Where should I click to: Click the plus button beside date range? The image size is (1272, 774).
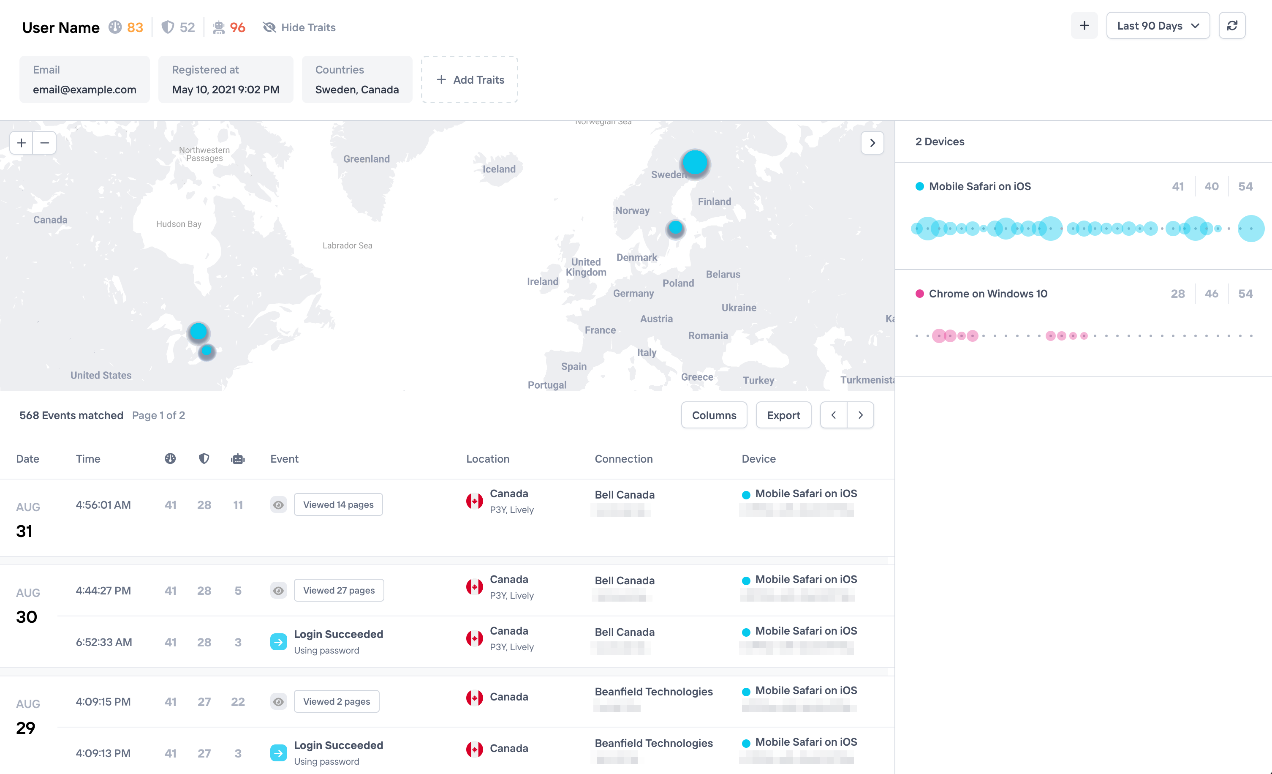[x=1084, y=26]
